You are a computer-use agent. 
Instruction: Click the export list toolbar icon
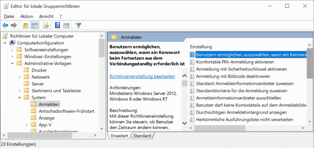click(x=46, y=26)
